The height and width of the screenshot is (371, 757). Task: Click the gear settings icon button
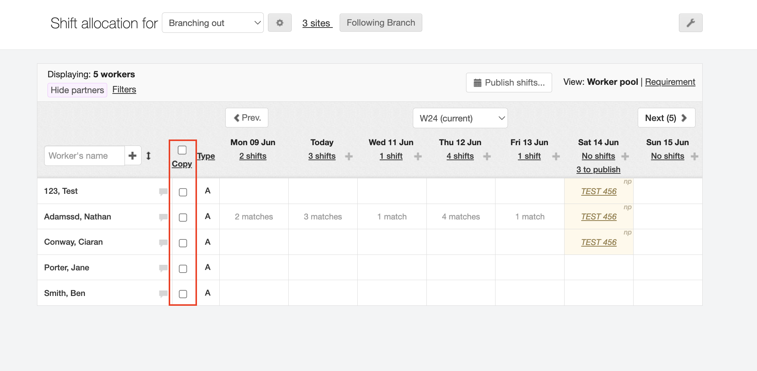tap(280, 23)
